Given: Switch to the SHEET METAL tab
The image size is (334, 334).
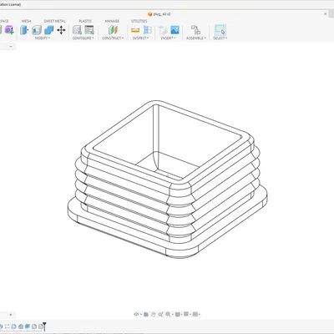Looking at the screenshot, I should coord(54,21).
